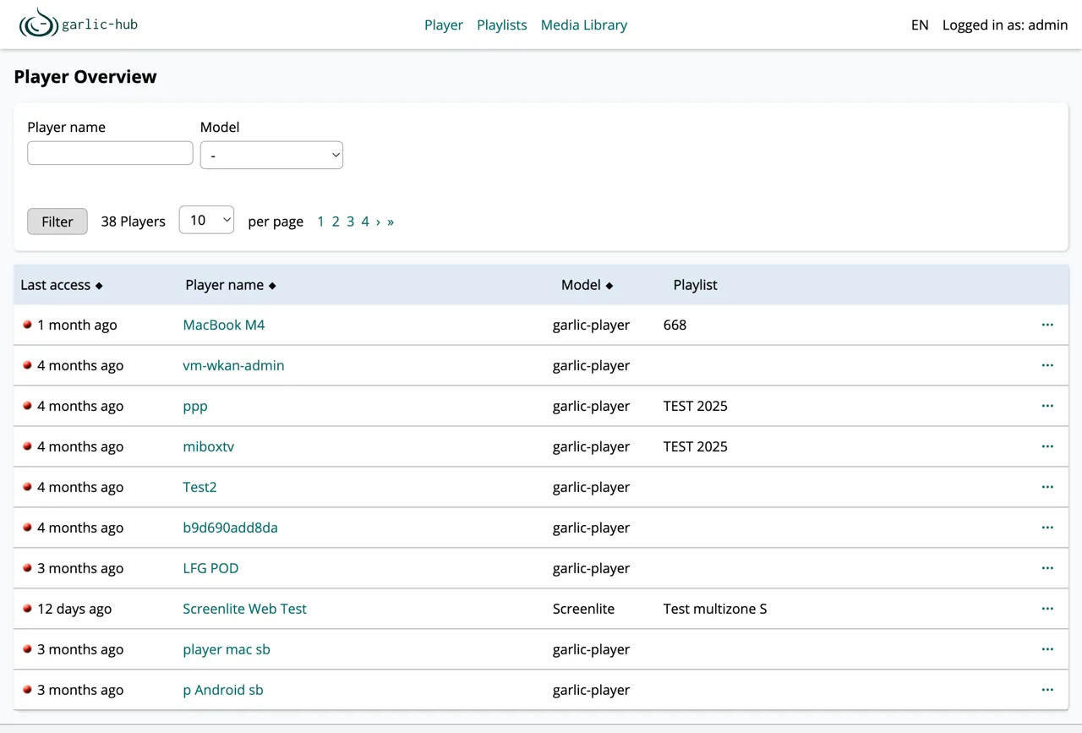The image size is (1082, 733).
Task: Open the miboxtv player link
Action: [209, 446]
